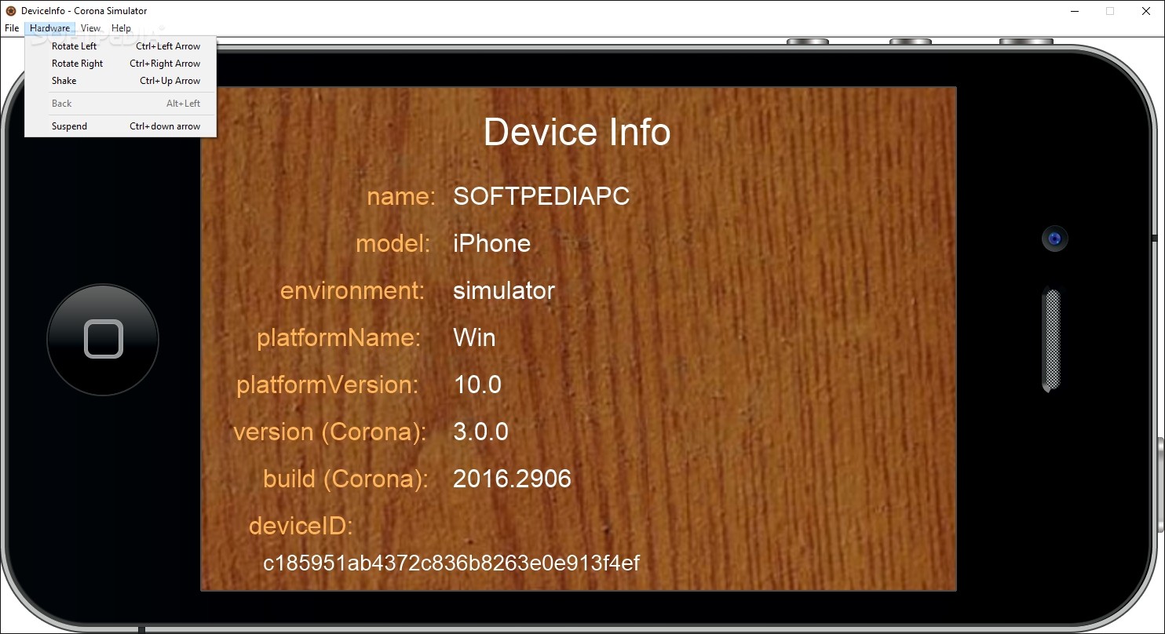Click the front camera lens on device
The width and height of the screenshot is (1165, 634).
pyautogui.click(x=1055, y=239)
